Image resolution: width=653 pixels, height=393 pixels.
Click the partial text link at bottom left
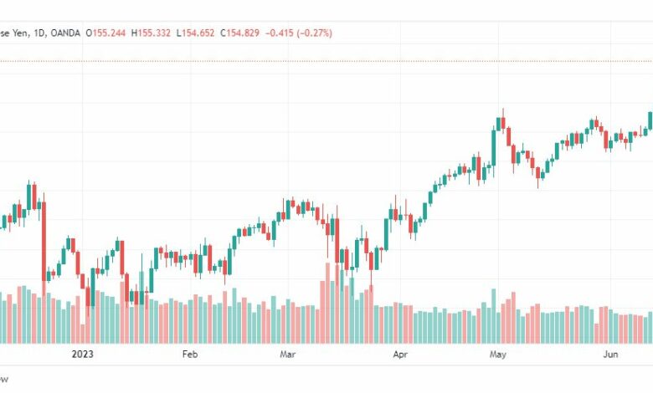pyautogui.click(x=4, y=380)
